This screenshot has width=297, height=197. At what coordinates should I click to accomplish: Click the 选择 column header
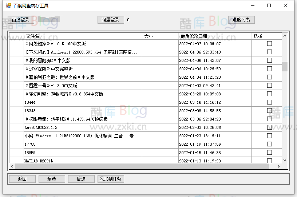[266, 36]
